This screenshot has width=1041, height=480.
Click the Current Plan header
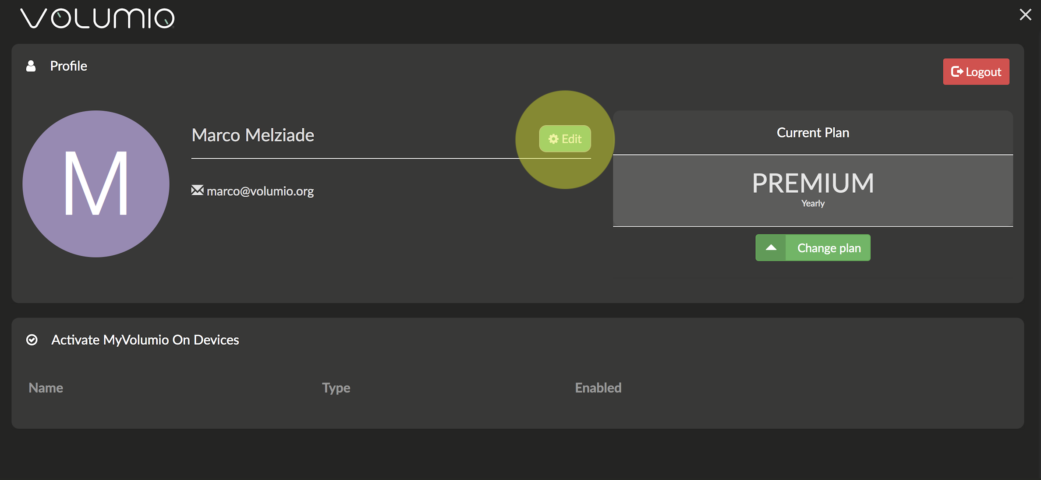pos(813,133)
